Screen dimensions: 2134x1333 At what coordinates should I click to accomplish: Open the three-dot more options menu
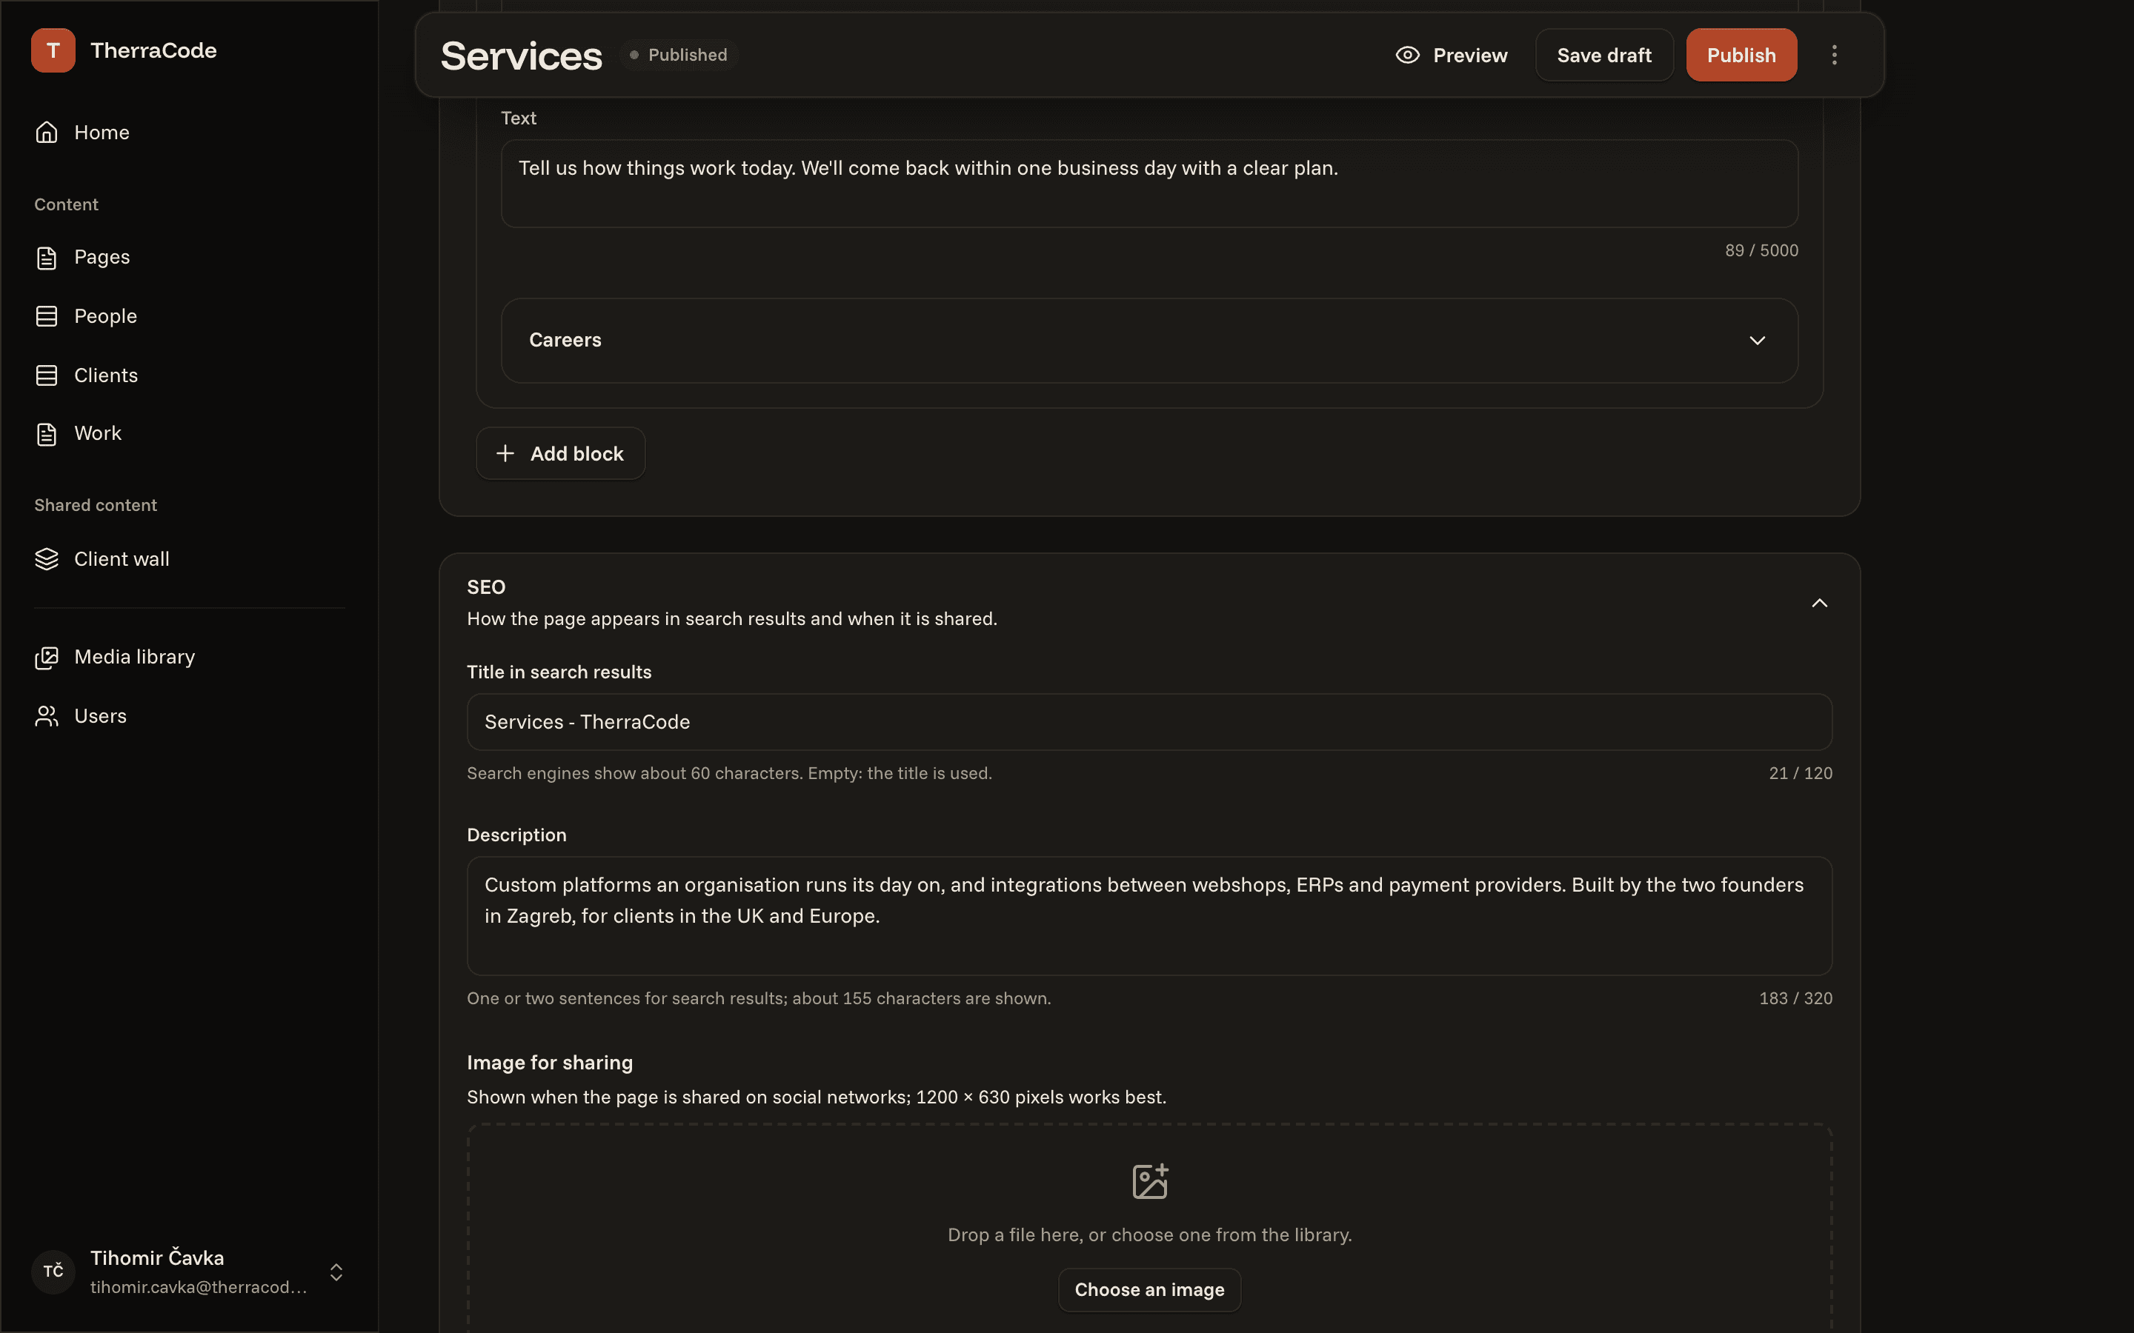pos(1834,55)
